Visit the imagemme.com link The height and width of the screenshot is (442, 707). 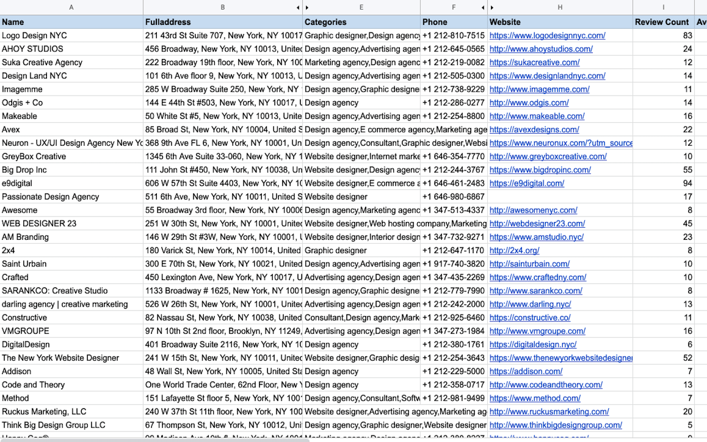pyautogui.click(x=539, y=89)
